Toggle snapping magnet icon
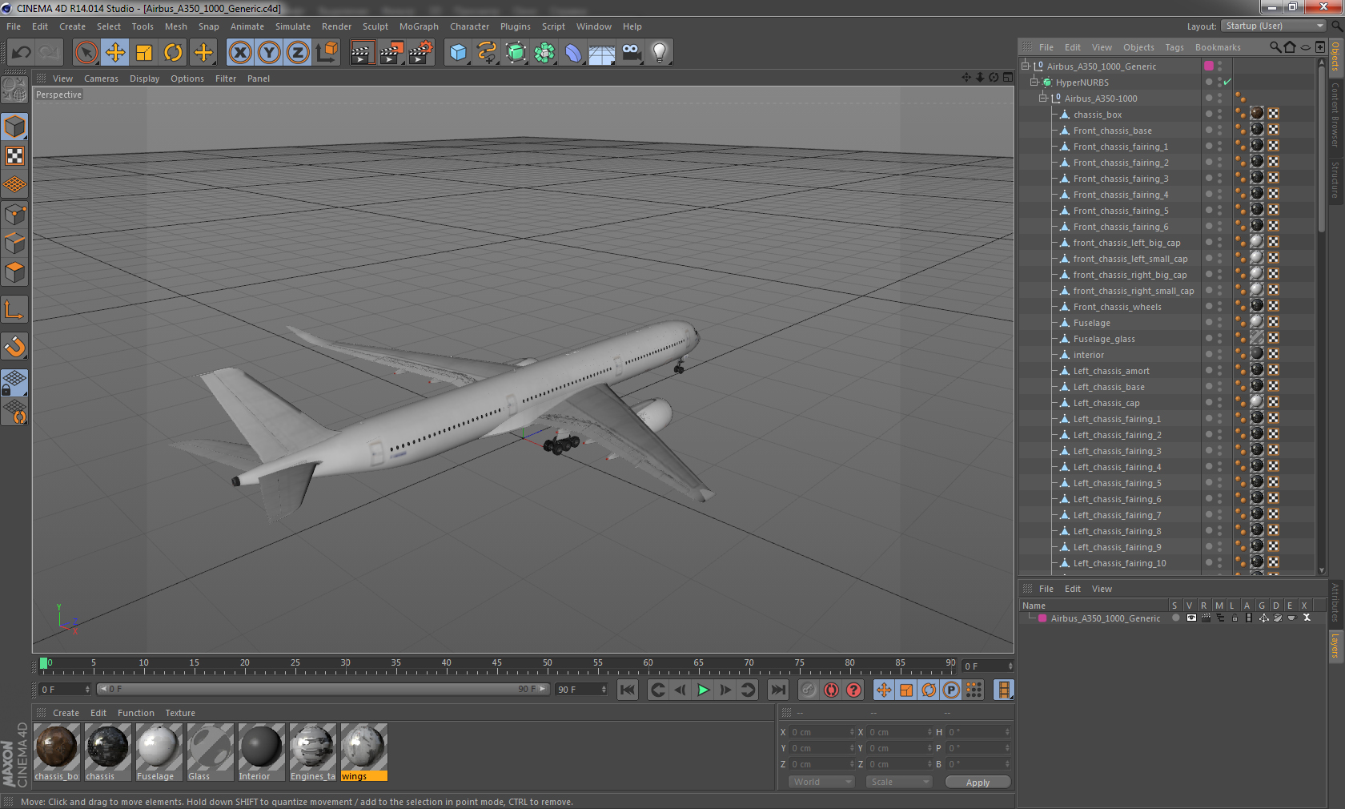 15,346
